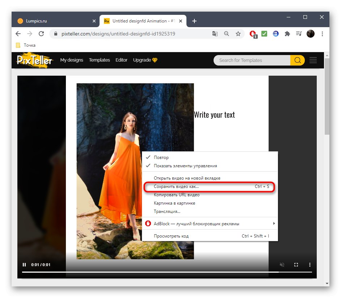Expand the AdBlock submenu
The height and width of the screenshot is (298, 341).
[x=274, y=223]
